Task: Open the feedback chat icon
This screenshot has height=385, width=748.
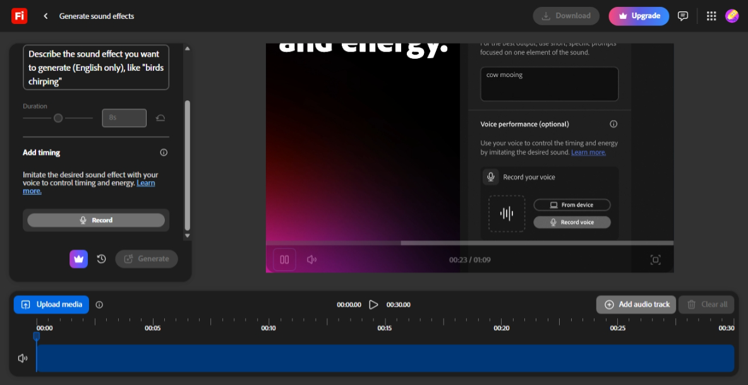Action: point(683,16)
